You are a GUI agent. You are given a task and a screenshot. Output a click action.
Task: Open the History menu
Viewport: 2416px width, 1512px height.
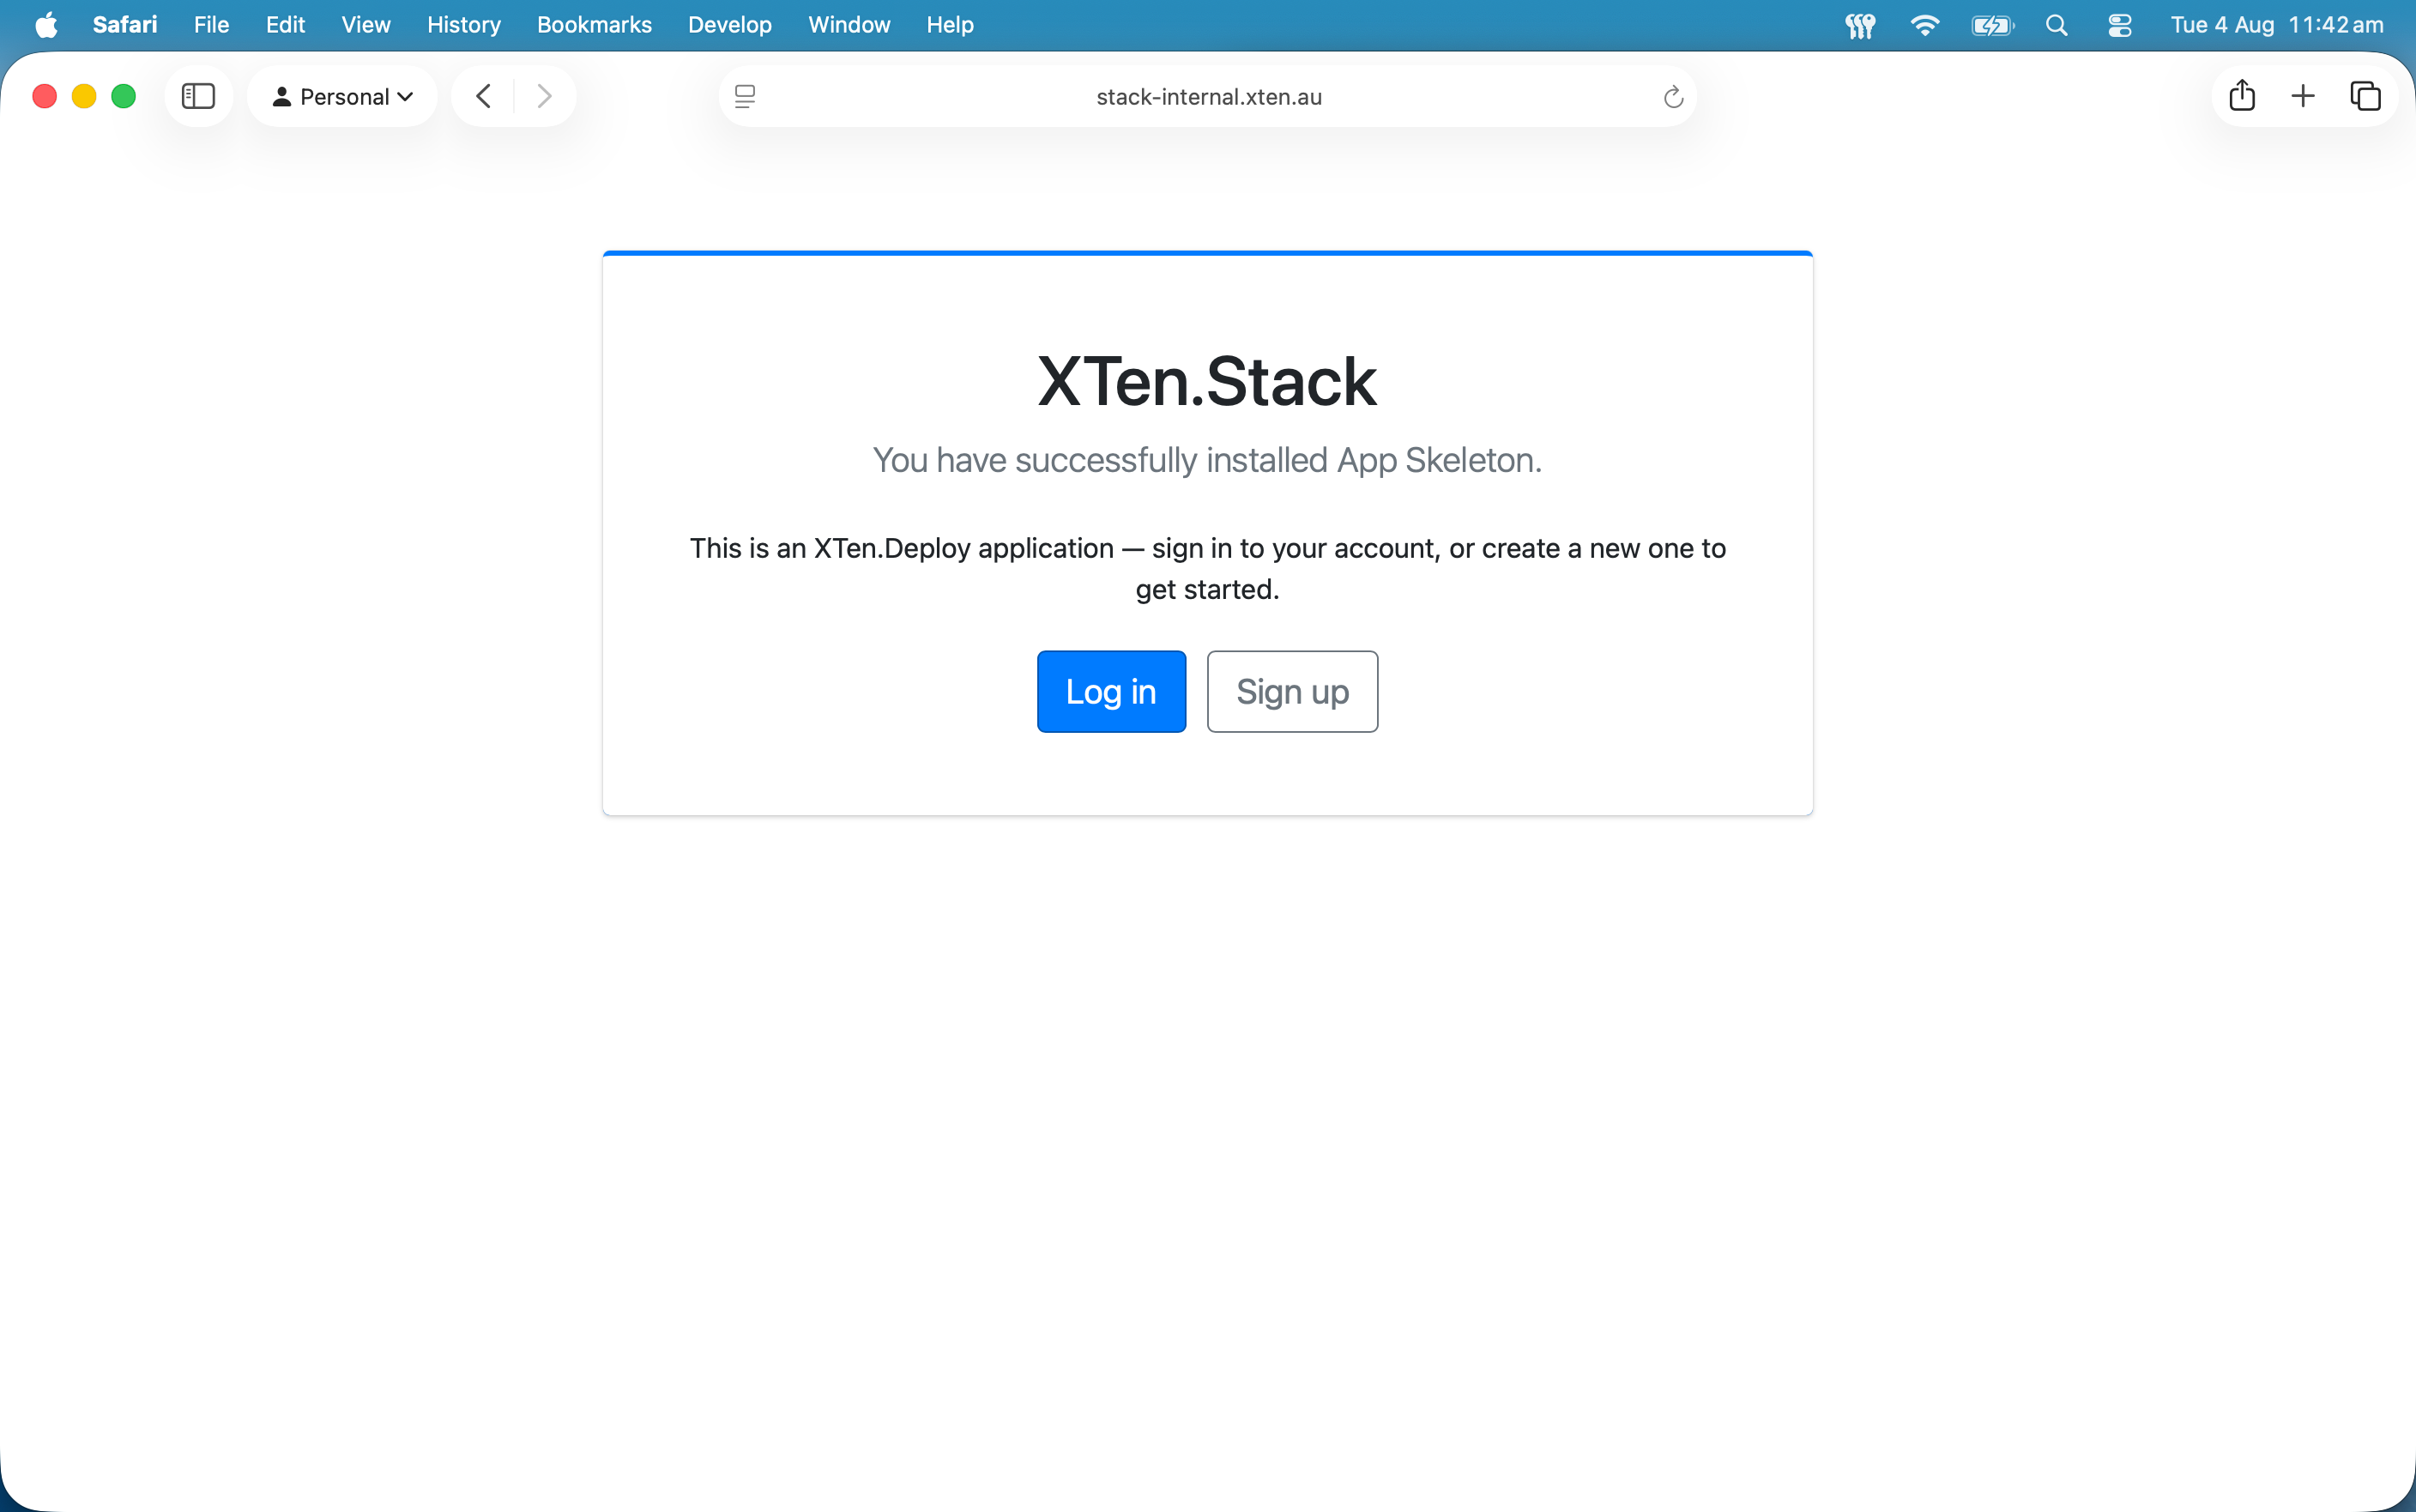click(x=464, y=25)
